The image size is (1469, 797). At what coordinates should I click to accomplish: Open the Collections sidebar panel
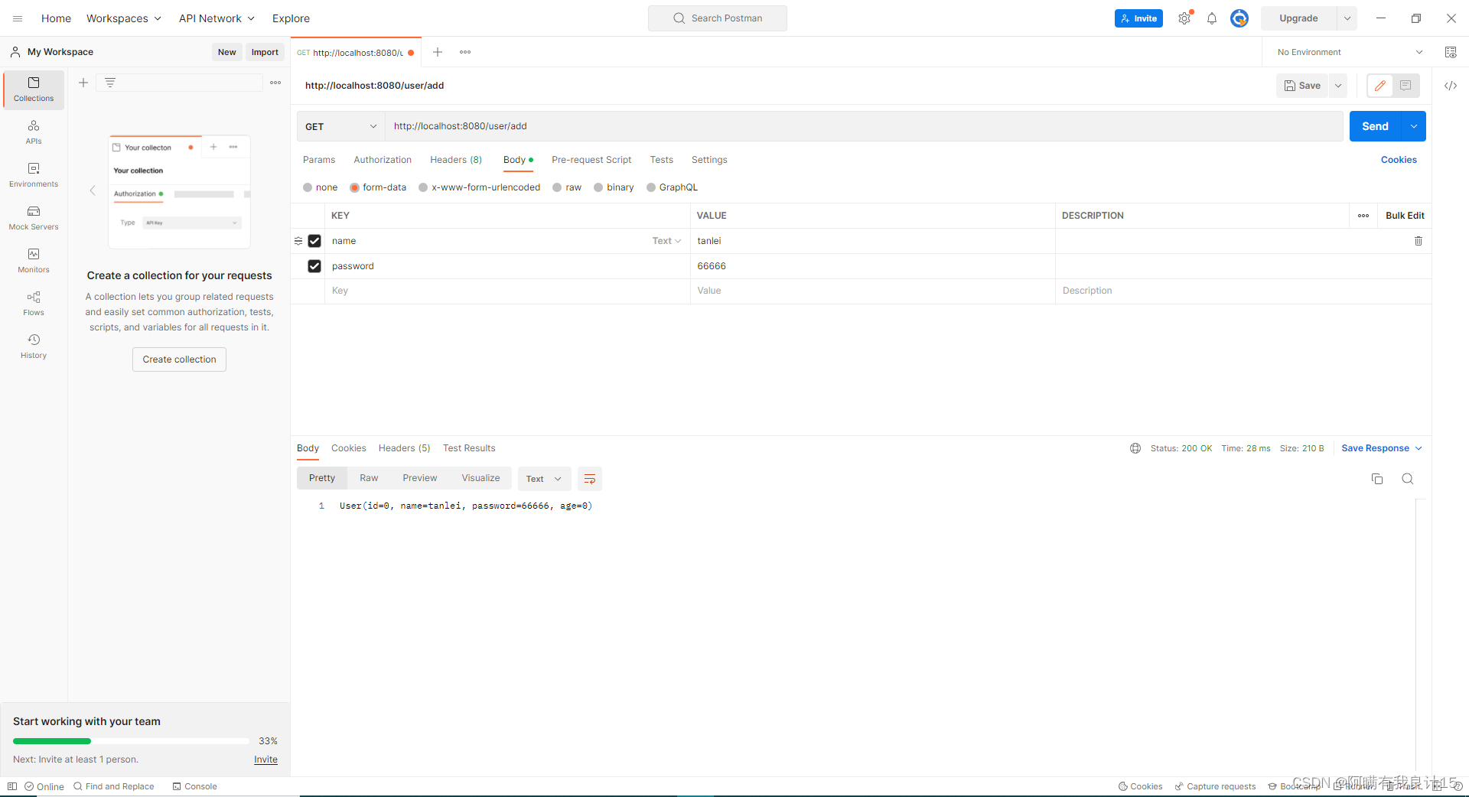pyautogui.click(x=34, y=89)
